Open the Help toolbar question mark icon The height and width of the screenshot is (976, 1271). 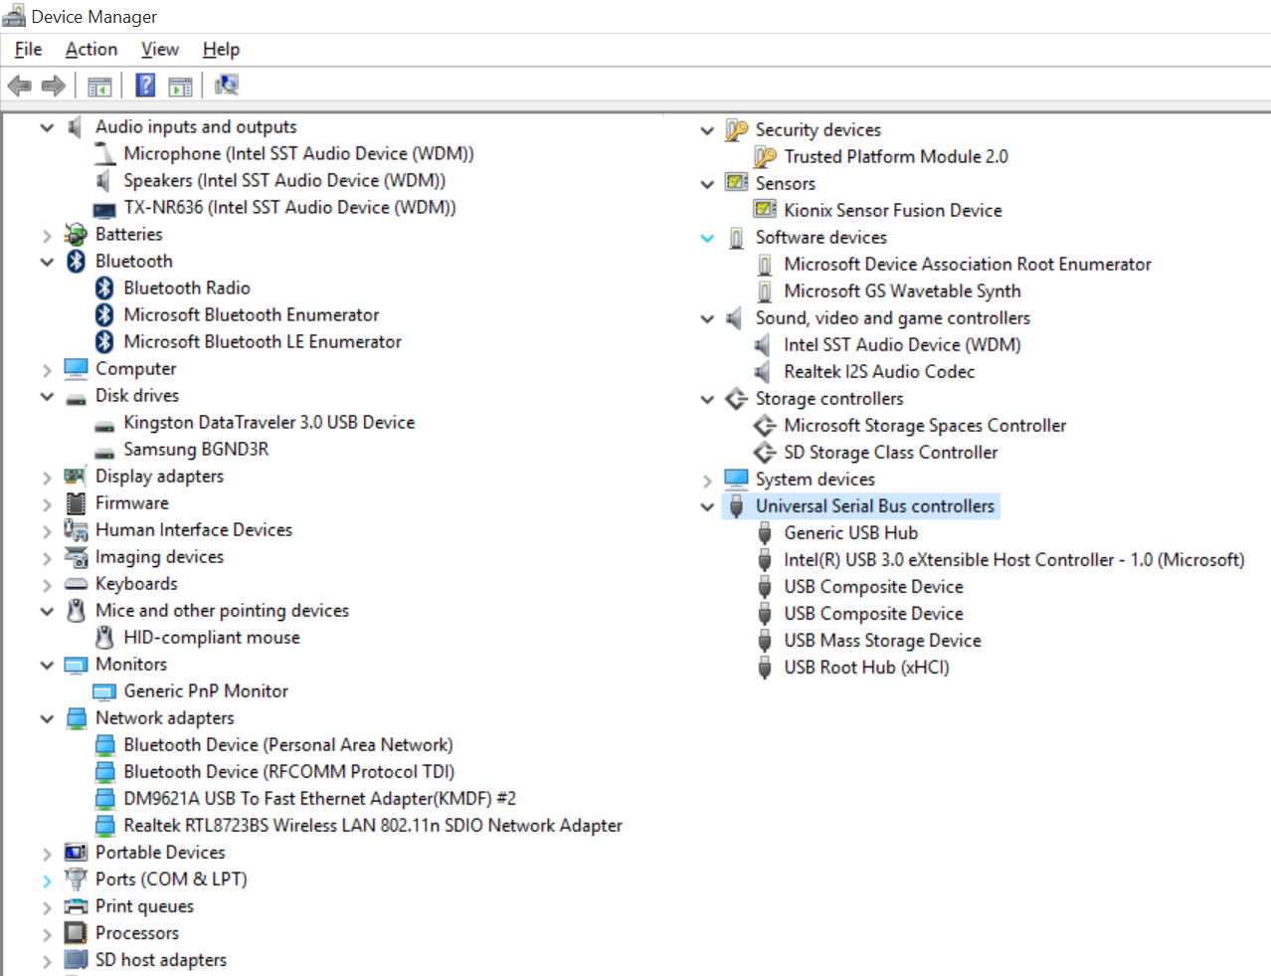point(145,86)
